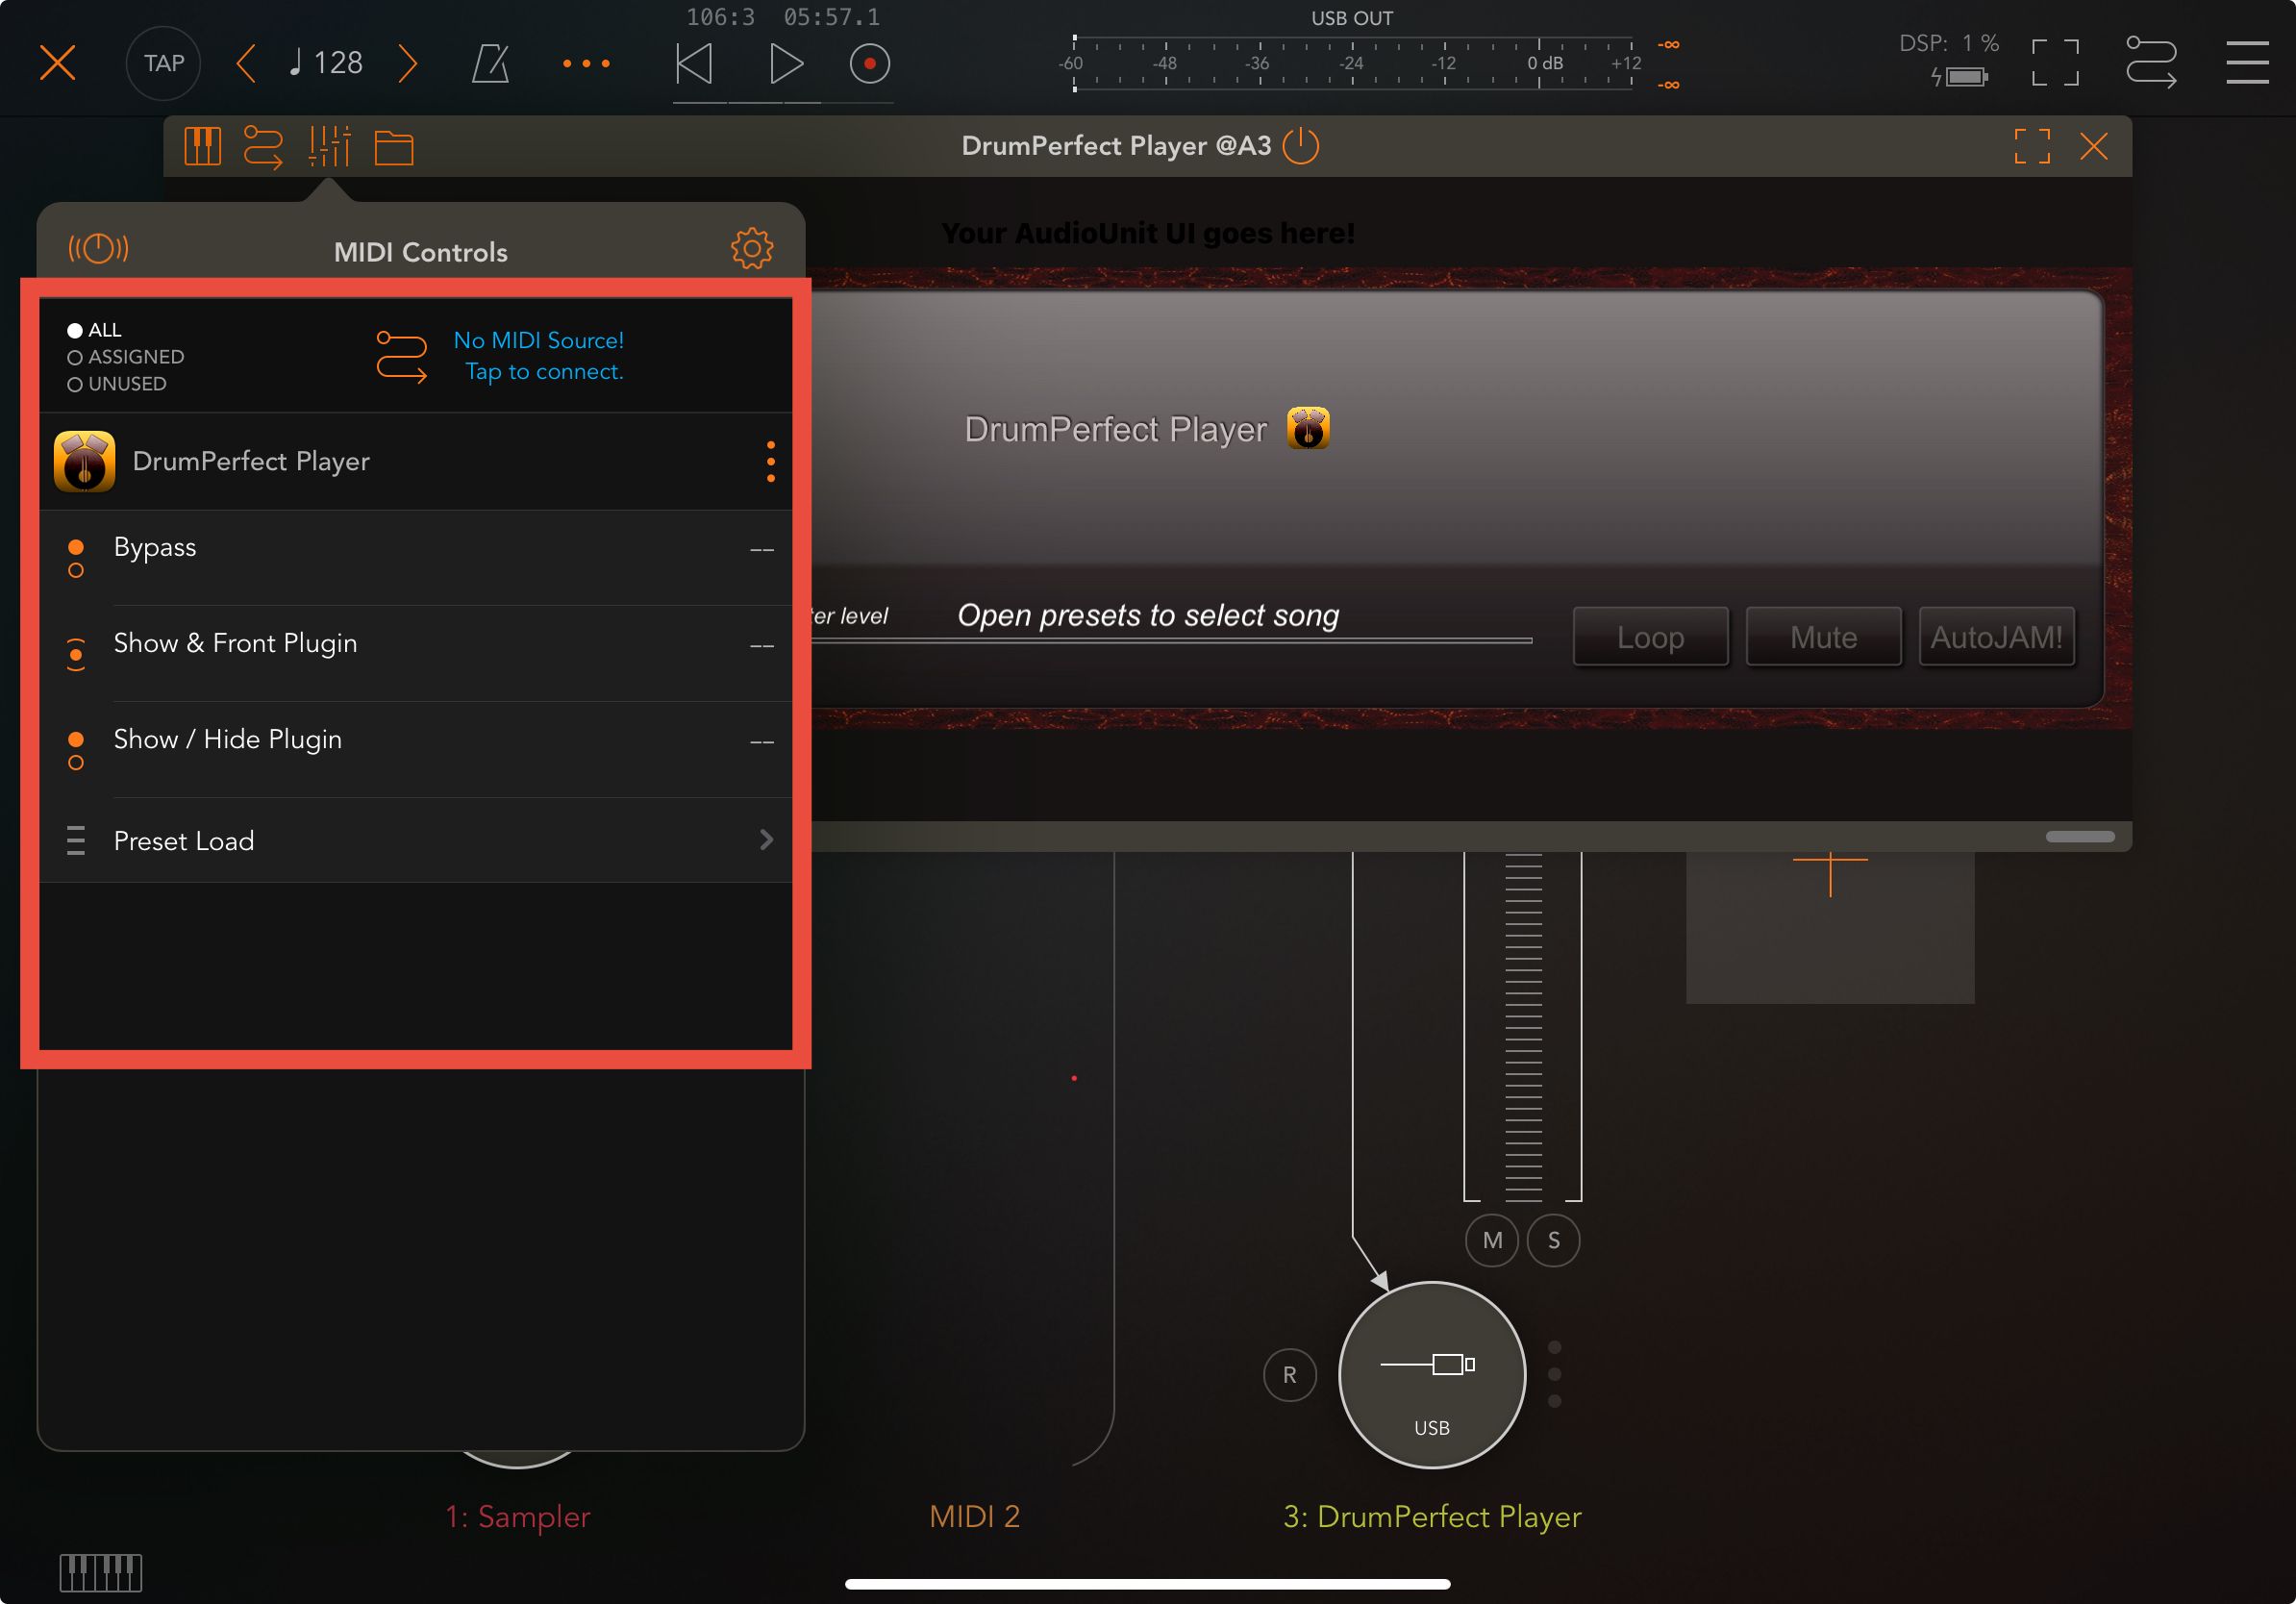This screenshot has height=1604, width=2296.
Task: Toggle the metronome icon
Action: tap(490, 63)
